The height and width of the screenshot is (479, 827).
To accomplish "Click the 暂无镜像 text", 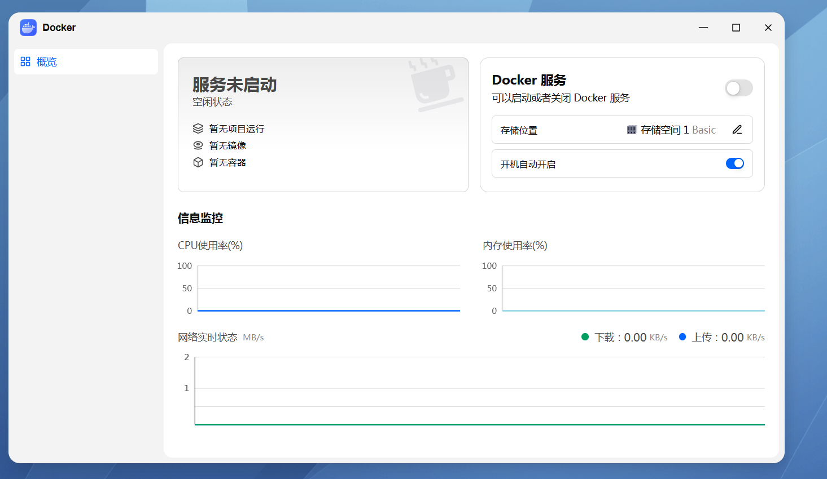I will (x=227, y=145).
